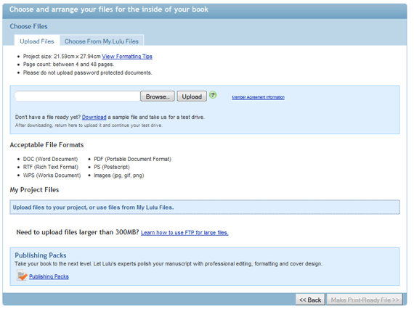The height and width of the screenshot is (309, 414).
Task: Click the PDF (Portable Document Format) list item
Action: pos(132,159)
